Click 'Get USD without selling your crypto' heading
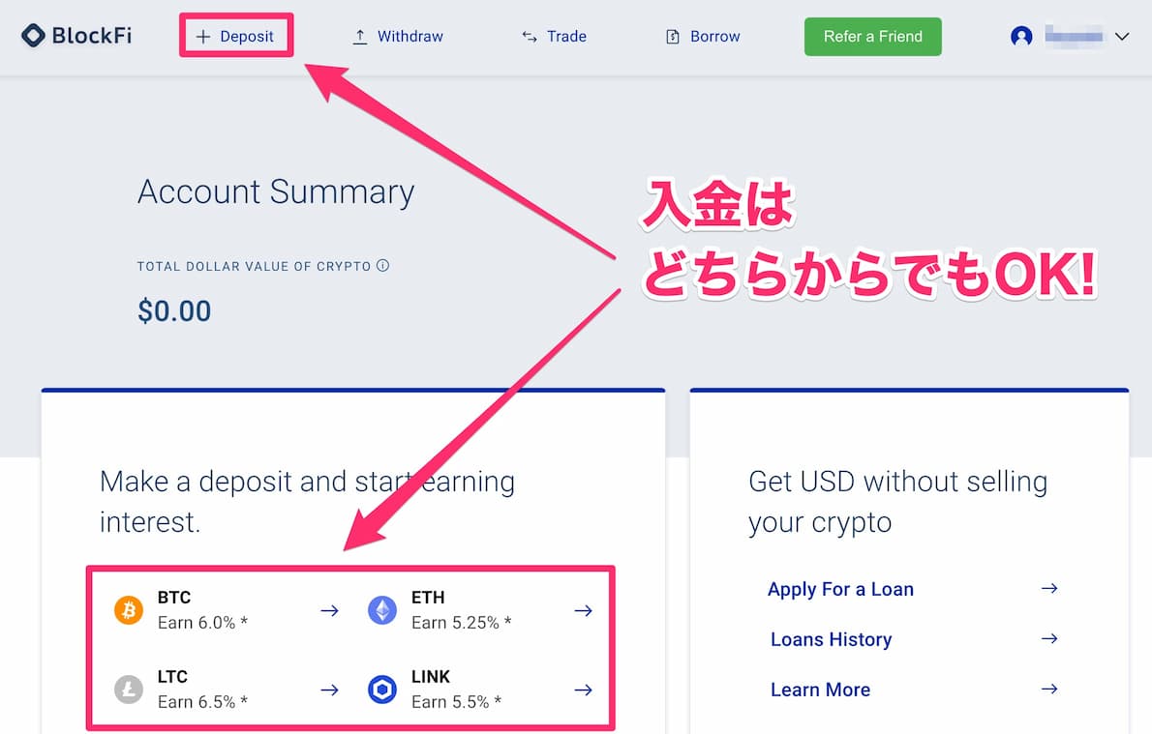The width and height of the screenshot is (1152, 734). pos(897,502)
